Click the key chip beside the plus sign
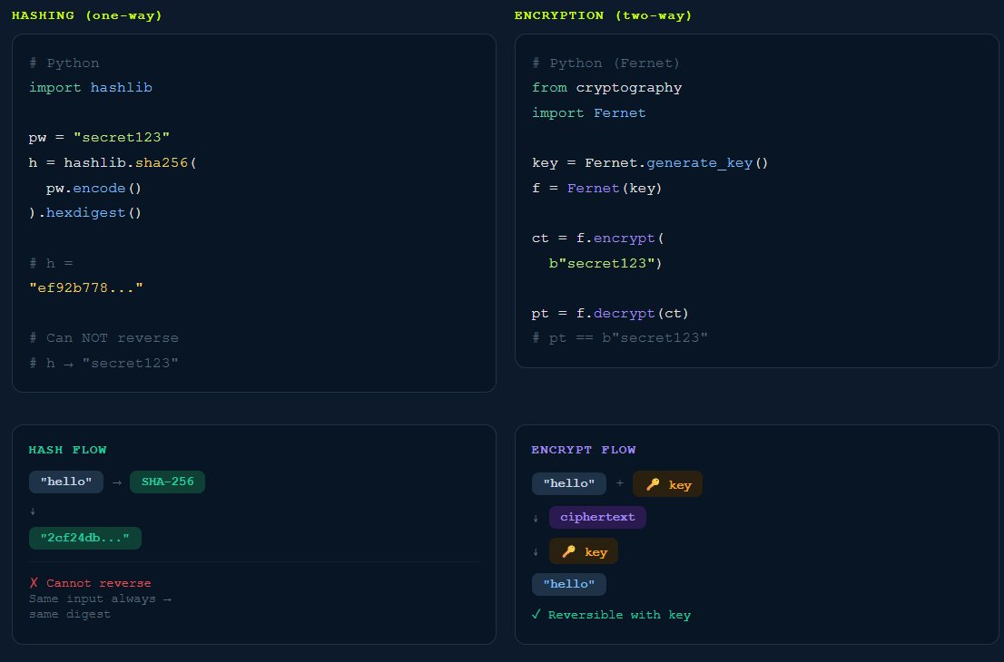This screenshot has height=662, width=1004. click(x=667, y=484)
